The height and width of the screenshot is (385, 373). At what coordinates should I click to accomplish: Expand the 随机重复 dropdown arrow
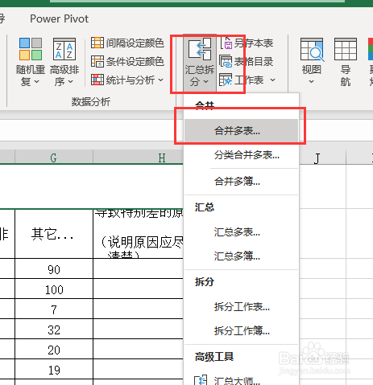point(37,81)
